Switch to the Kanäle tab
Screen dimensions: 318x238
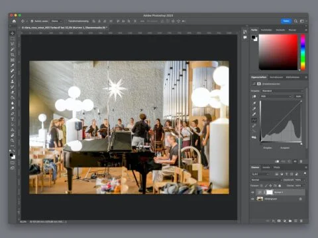[x=266, y=167]
